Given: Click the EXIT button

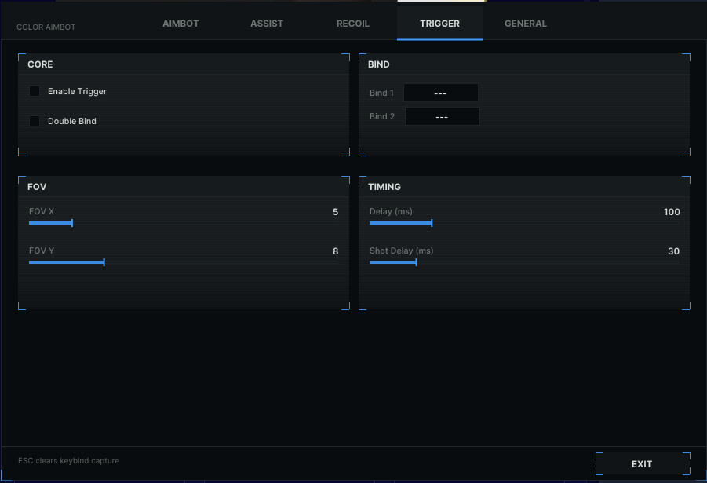Looking at the screenshot, I should [x=643, y=464].
